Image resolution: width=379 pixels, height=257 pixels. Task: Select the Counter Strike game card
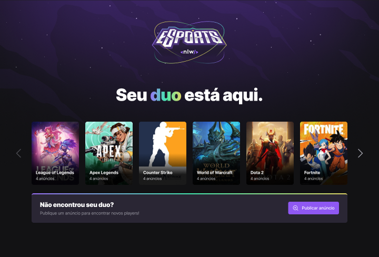163,153
